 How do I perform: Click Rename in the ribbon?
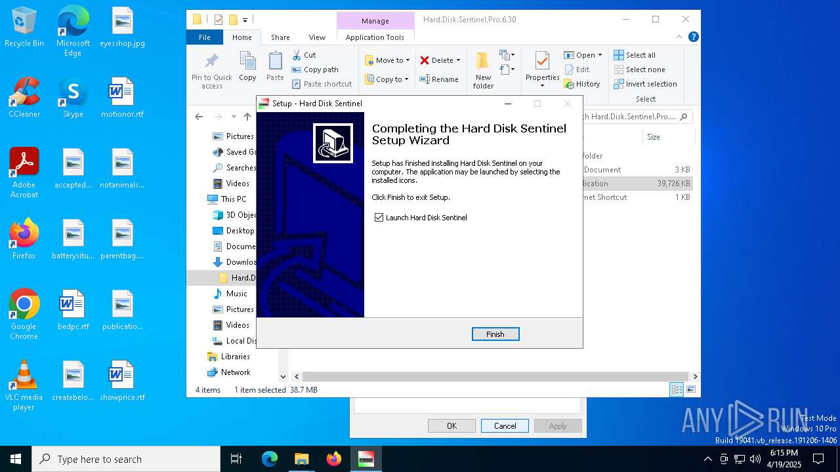click(x=439, y=79)
